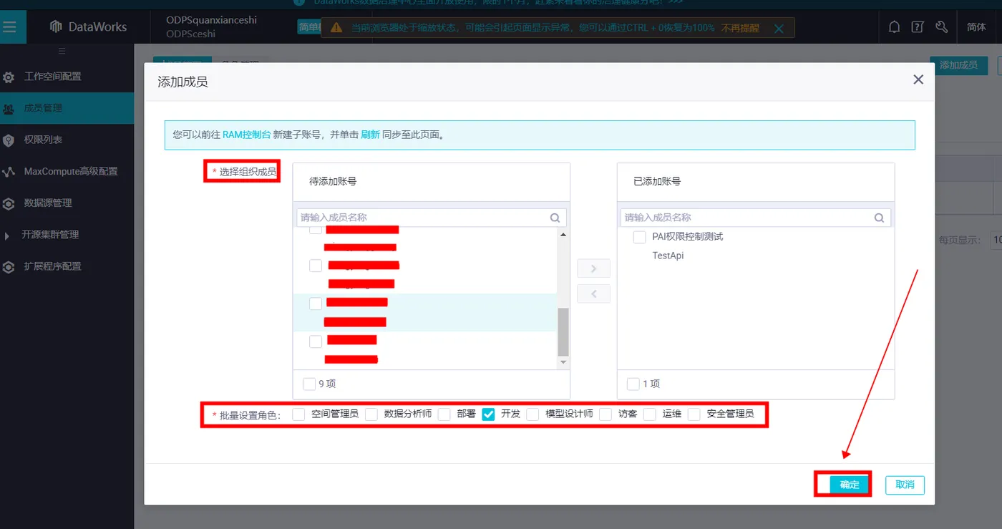
Task: Open the help question-mark icon
Action: click(918, 27)
